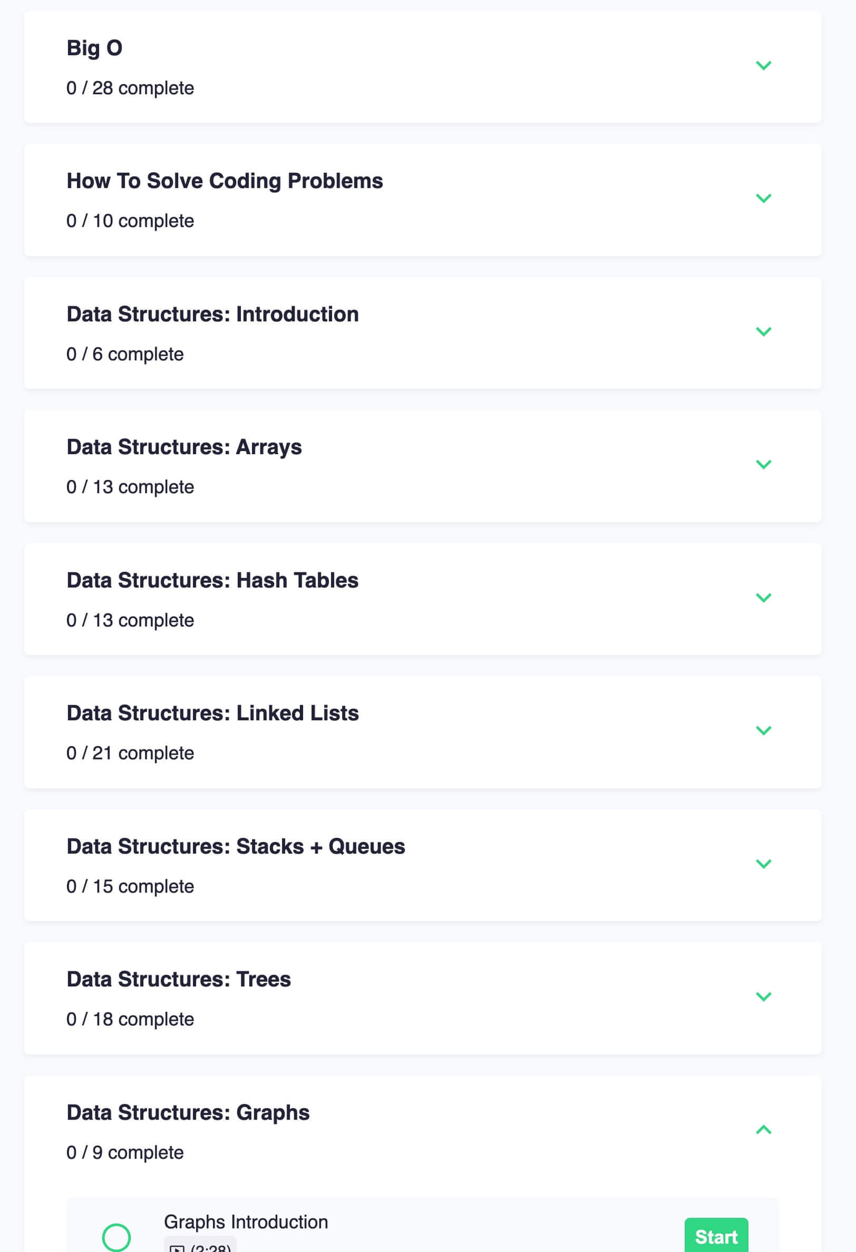856x1252 pixels.
Task: Mark Graphs Introduction lesson complete circle
Action: tap(116, 1237)
